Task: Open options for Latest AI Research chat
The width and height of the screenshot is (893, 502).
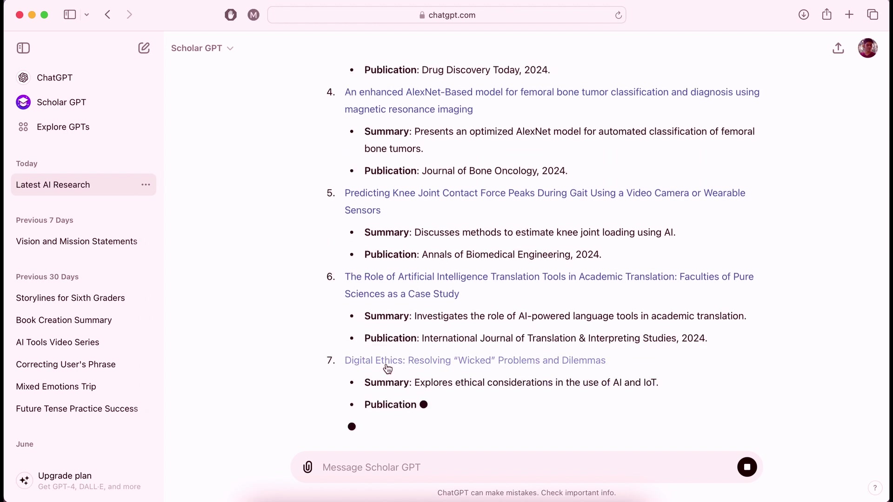Action: pyautogui.click(x=146, y=185)
